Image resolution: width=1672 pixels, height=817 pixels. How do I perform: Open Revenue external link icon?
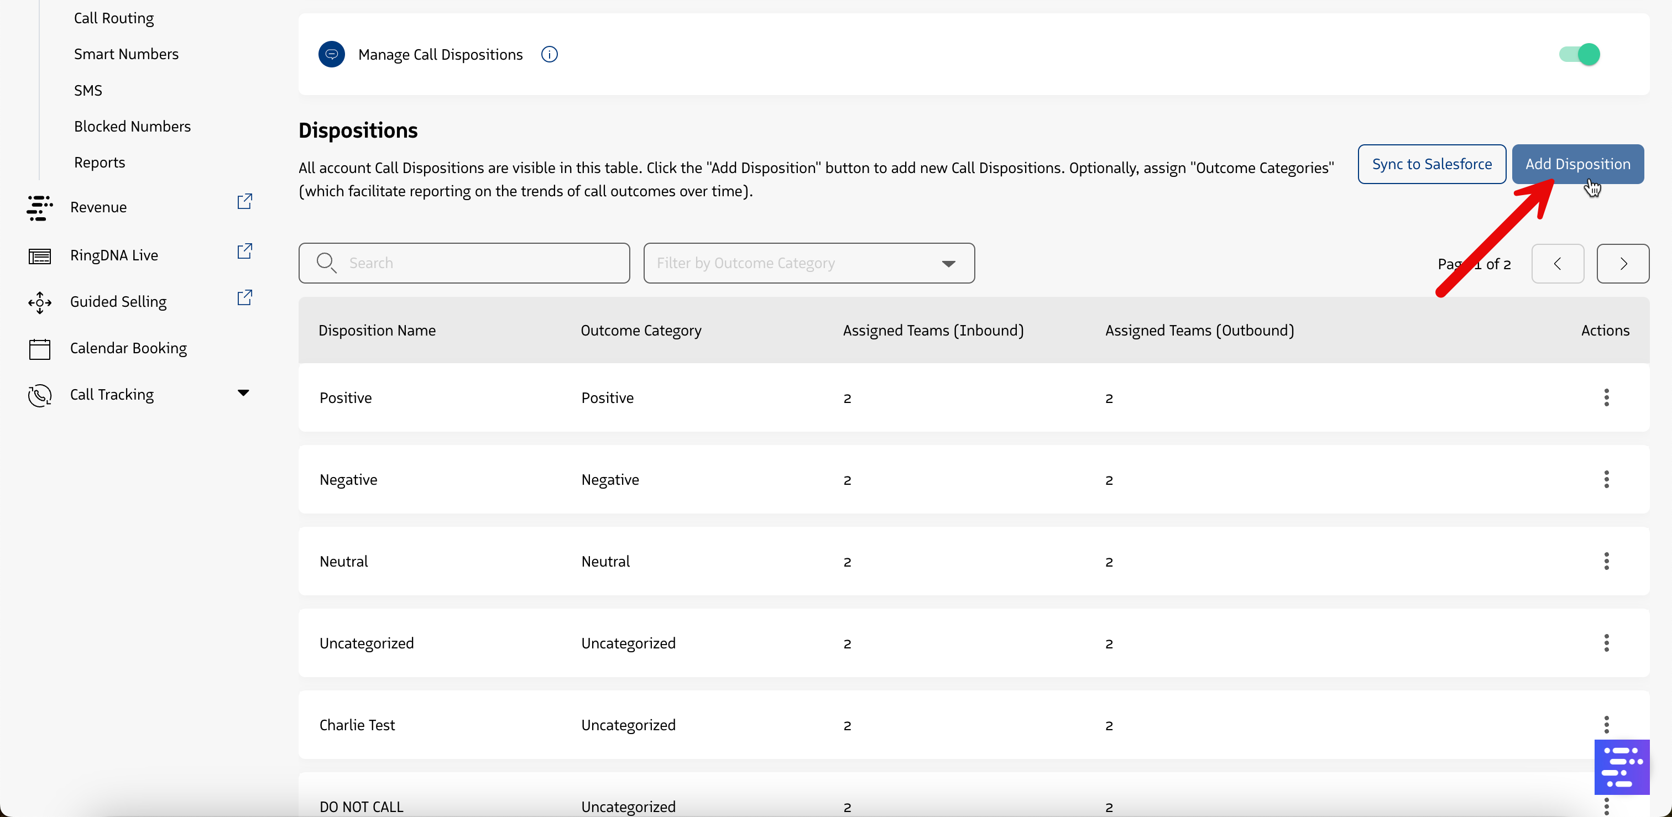click(244, 202)
